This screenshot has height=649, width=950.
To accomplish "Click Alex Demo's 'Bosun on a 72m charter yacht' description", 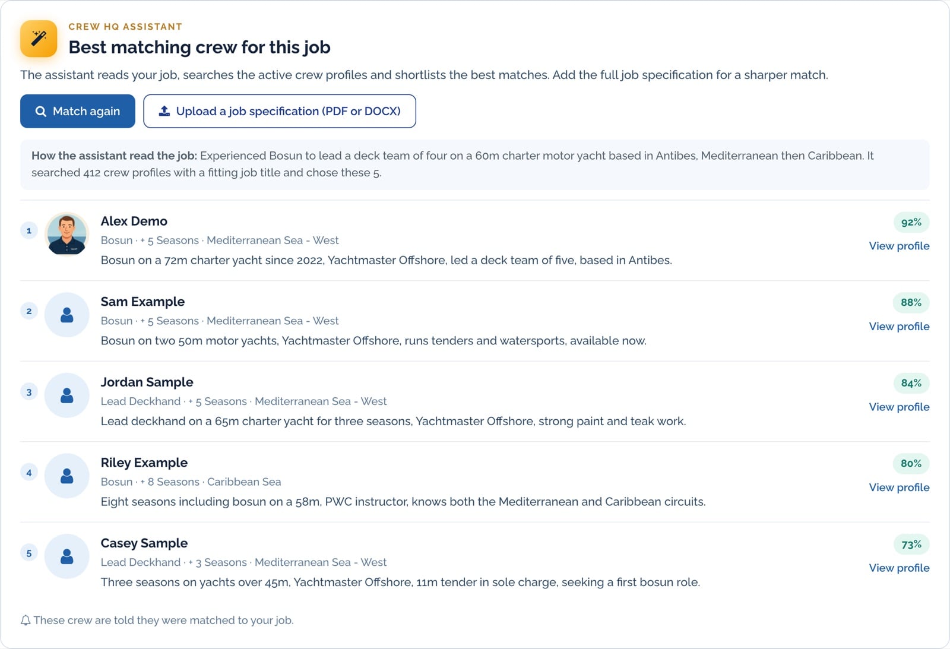I will tap(387, 261).
